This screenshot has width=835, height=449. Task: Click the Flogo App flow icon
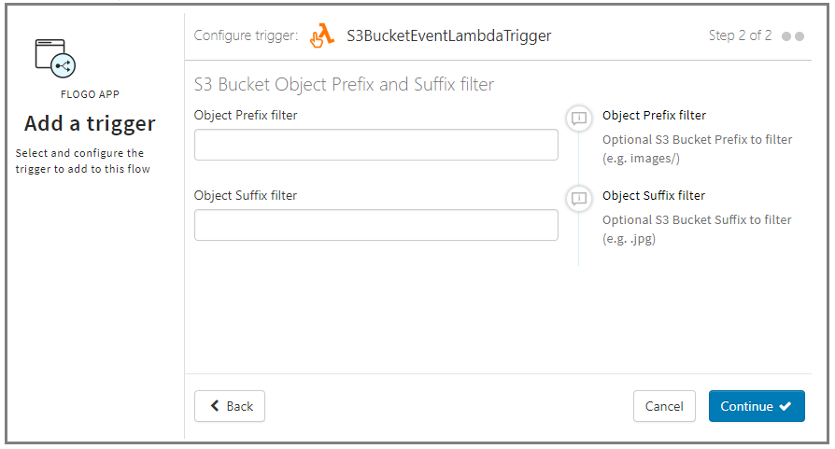click(x=55, y=58)
